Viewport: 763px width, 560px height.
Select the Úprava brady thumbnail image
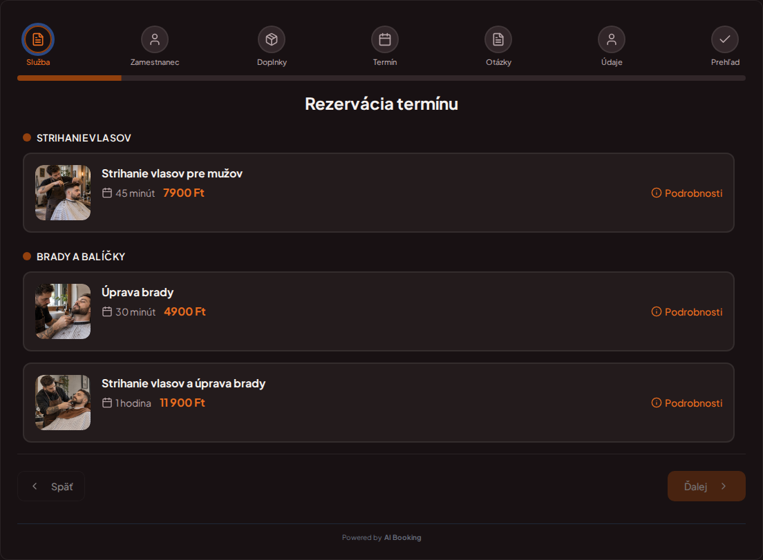(63, 311)
